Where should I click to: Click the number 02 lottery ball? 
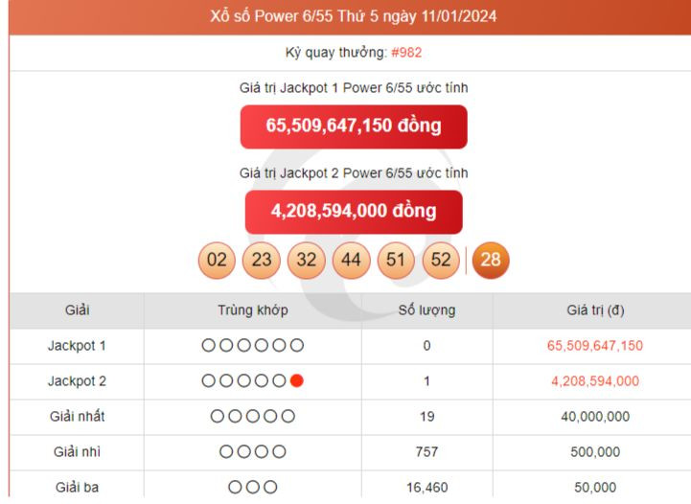pyautogui.click(x=217, y=261)
